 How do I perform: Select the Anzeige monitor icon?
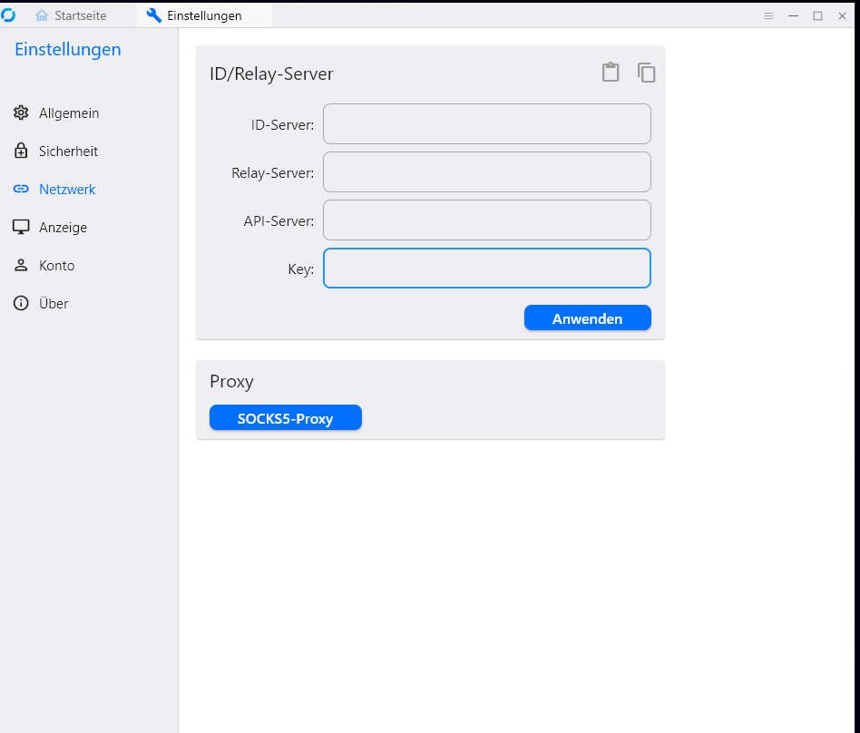pos(21,228)
